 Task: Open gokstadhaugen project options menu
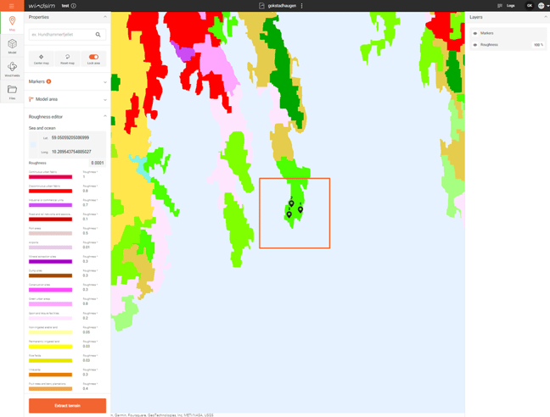[x=301, y=6]
